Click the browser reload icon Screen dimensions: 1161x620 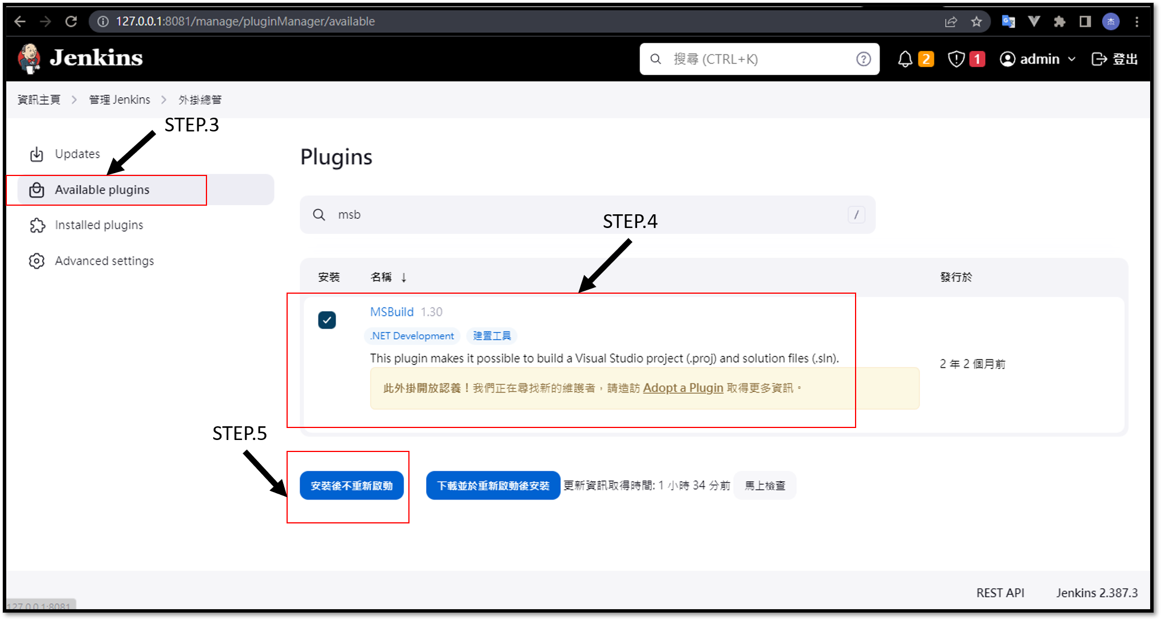(71, 21)
